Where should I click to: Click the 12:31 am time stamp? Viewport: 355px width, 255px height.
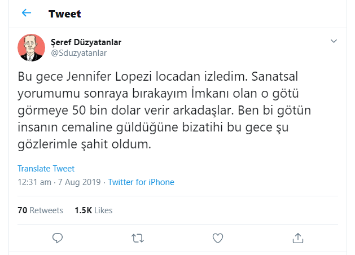[34, 182]
